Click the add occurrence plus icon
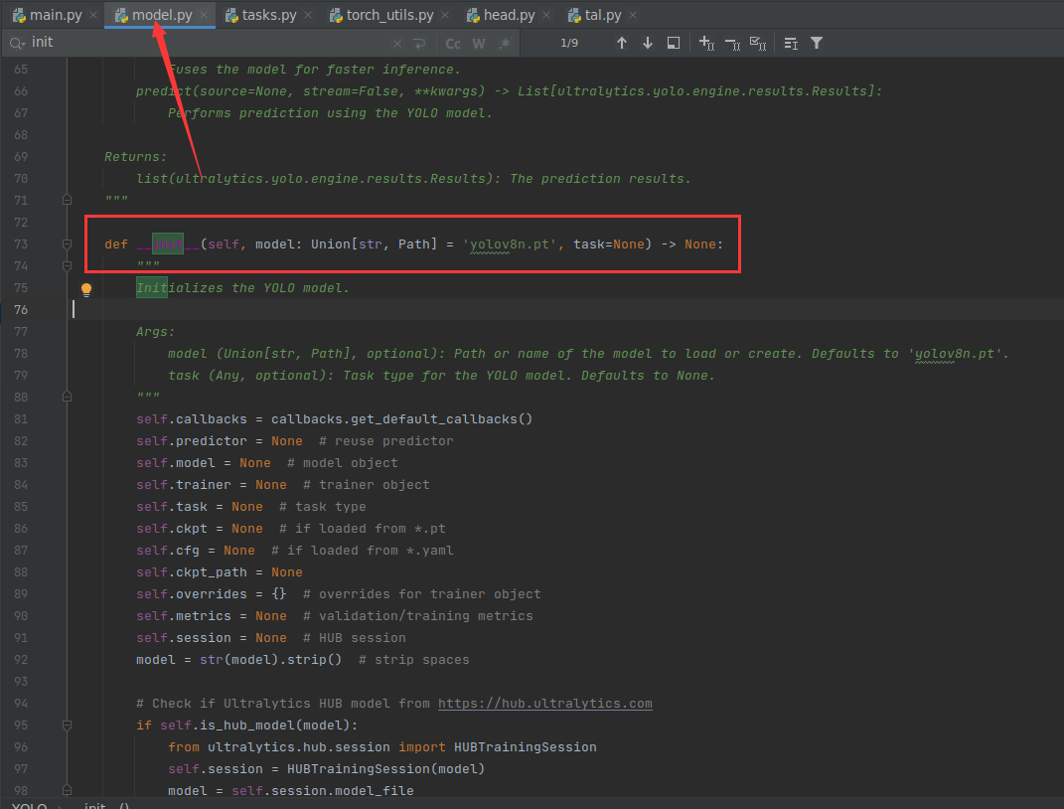Image resolution: width=1064 pixels, height=809 pixels. click(x=705, y=43)
